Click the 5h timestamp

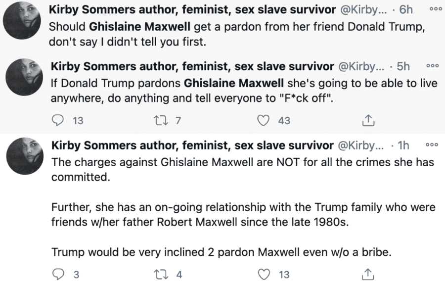click(403, 66)
